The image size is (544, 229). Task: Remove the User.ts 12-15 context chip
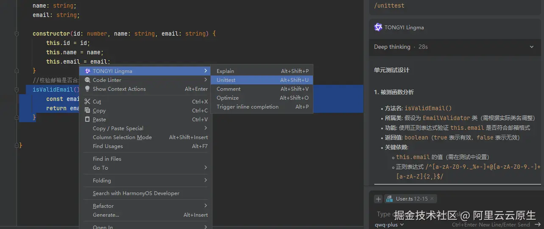click(x=432, y=199)
